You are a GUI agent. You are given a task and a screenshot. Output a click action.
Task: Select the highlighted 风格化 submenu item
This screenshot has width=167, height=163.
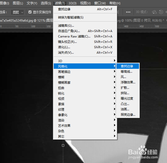coord(85,66)
